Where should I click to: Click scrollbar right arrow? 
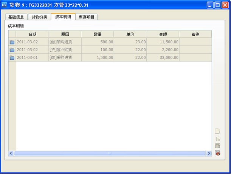209,154
